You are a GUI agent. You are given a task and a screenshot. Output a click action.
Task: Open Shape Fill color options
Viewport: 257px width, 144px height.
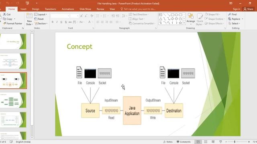click(212, 14)
